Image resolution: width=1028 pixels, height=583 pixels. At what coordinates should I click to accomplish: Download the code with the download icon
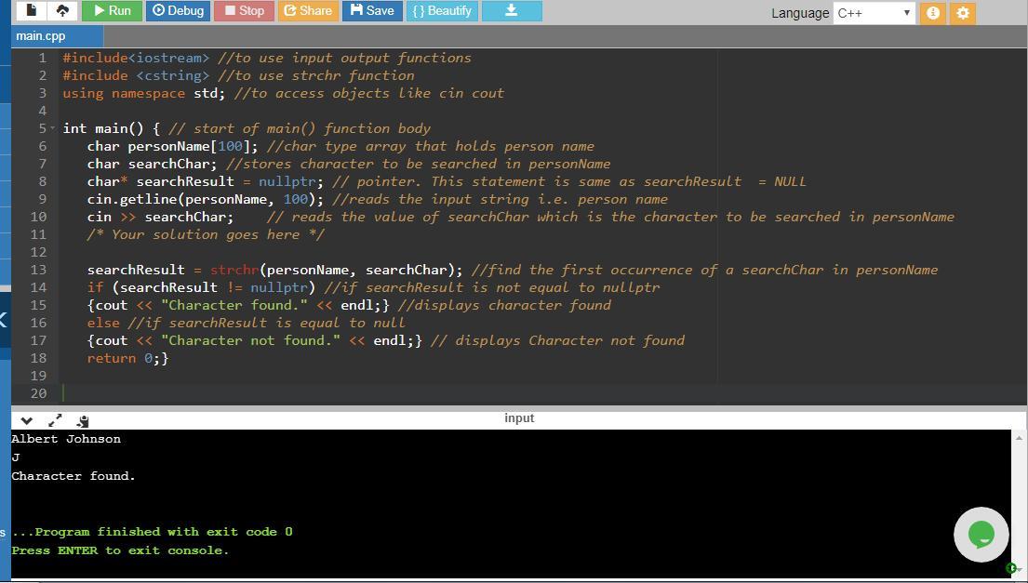tap(511, 11)
